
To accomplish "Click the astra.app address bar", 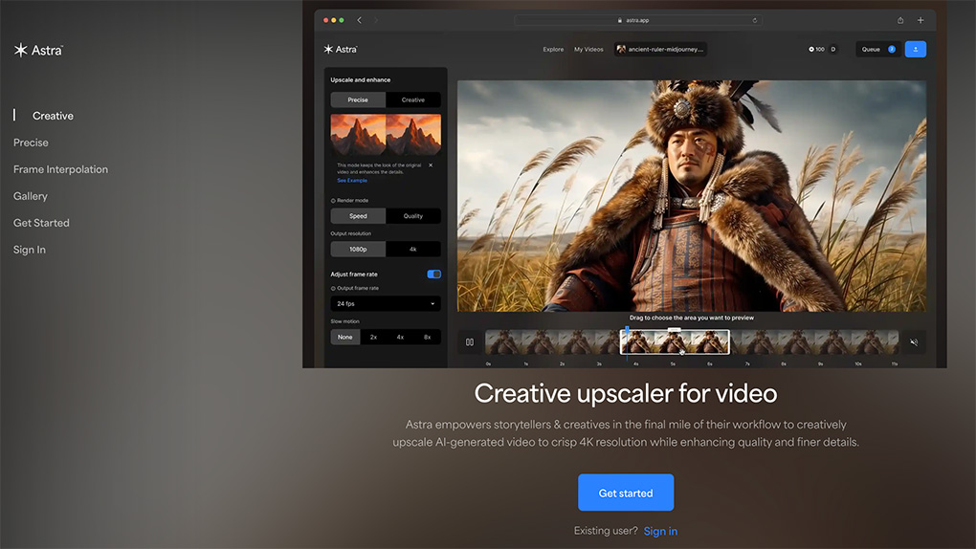I will point(638,20).
